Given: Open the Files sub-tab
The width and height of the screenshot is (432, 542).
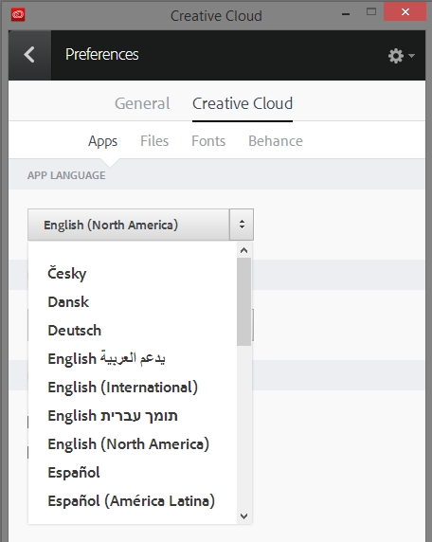Looking at the screenshot, I should pos(154,141).
